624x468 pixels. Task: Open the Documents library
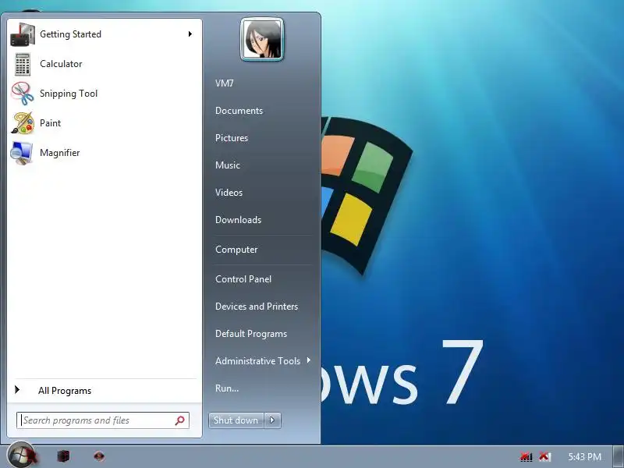[263, 111]
